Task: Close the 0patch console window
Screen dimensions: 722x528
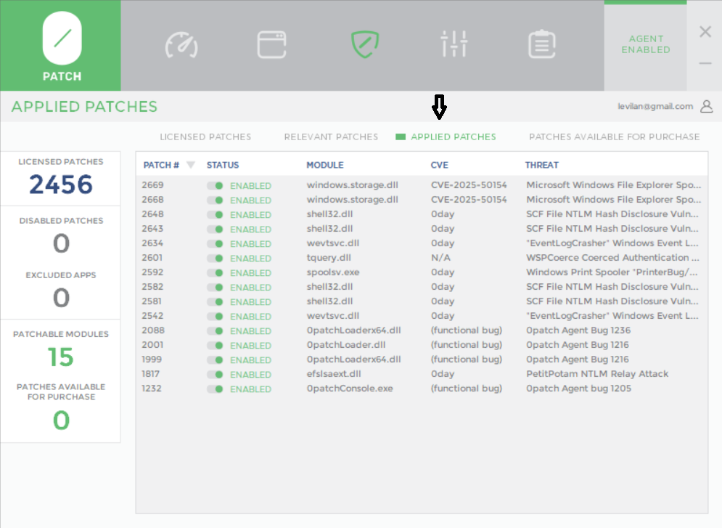Action: point(705,32)
